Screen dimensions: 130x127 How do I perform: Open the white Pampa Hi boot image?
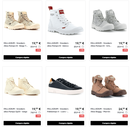(66, 21)
